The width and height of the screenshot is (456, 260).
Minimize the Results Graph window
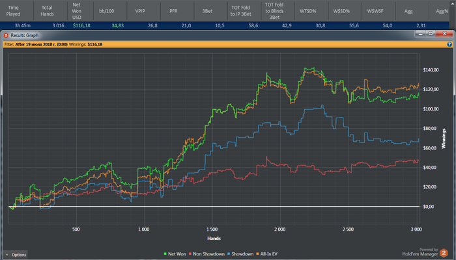pyautogui.click(x=420, y=34)
